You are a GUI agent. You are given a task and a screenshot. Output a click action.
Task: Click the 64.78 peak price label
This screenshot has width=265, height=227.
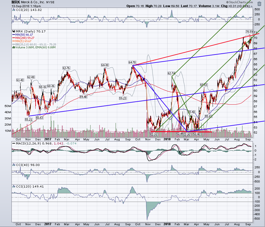click(x=132, y=62)
